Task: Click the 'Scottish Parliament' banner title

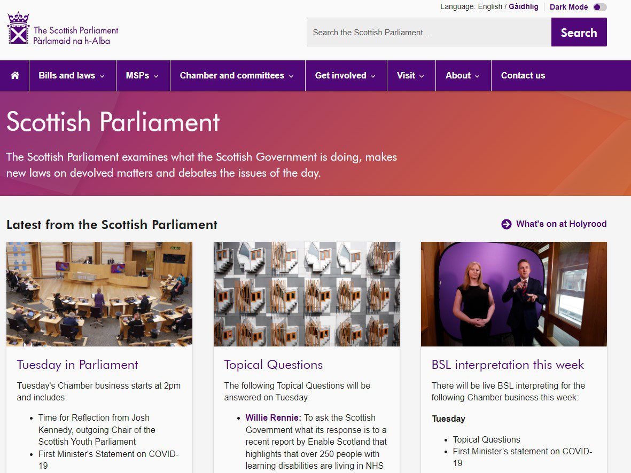Action: pos(113,122)
